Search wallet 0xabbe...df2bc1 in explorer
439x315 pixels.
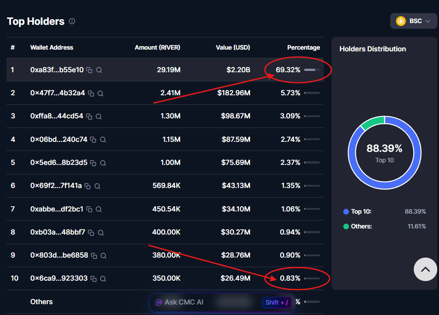coord(99,209)
